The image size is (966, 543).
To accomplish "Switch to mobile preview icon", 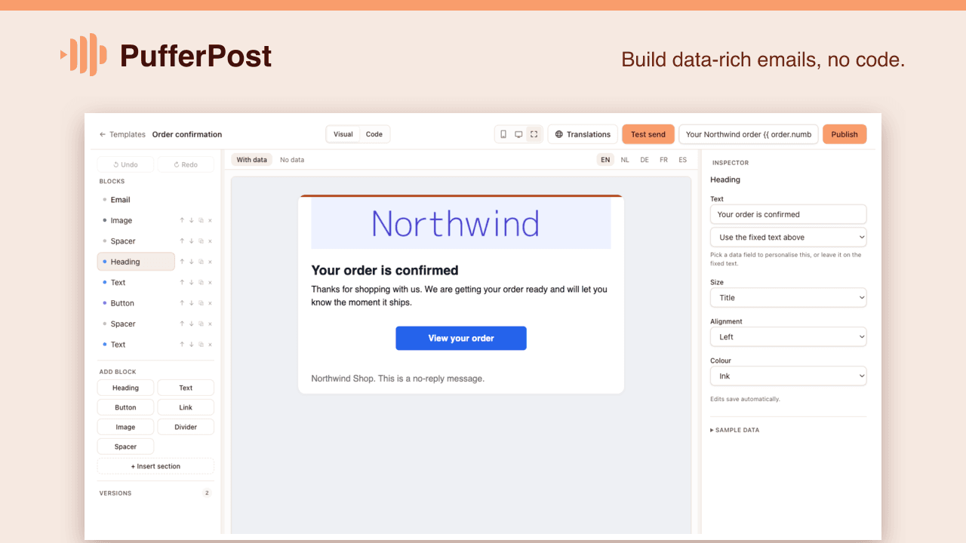I will pos(503,134).
